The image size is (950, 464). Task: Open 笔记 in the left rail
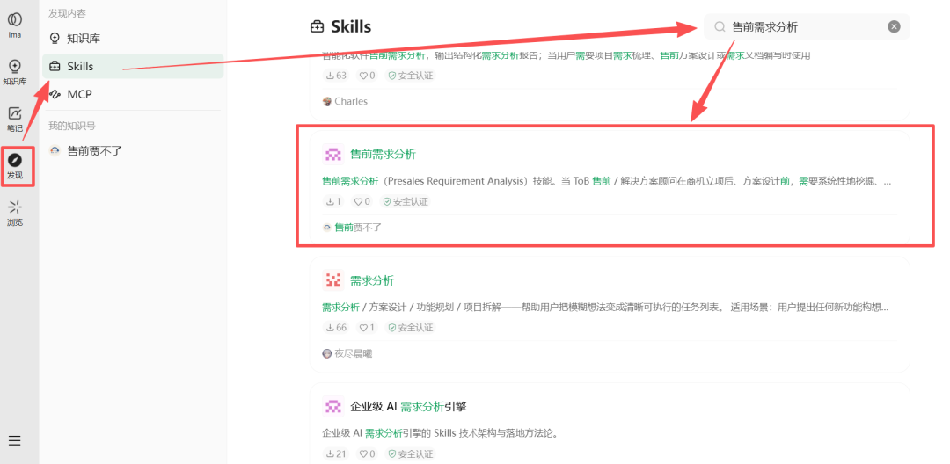pos(15,119)
